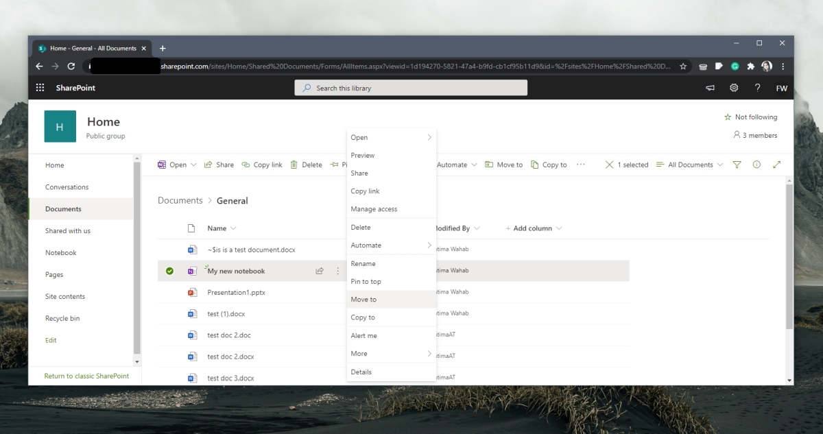Bookmark this page using the star icon

683,67
